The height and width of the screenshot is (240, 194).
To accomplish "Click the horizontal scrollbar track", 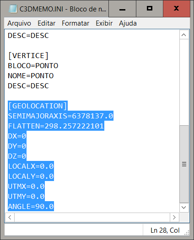I will click(92, 217).
